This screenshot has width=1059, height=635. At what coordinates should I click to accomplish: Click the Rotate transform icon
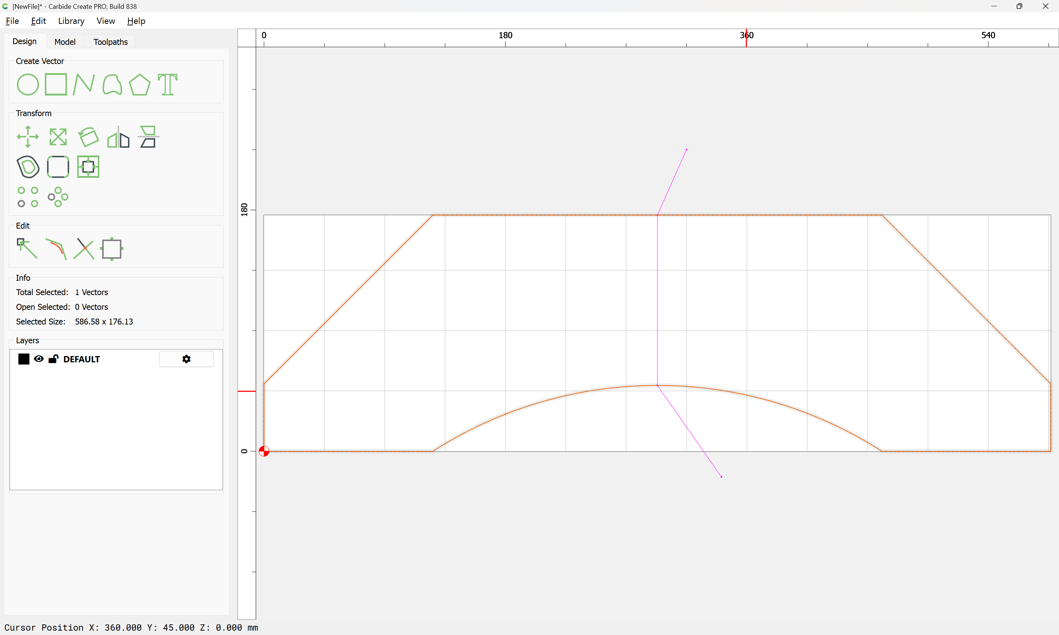click(89, 137)
